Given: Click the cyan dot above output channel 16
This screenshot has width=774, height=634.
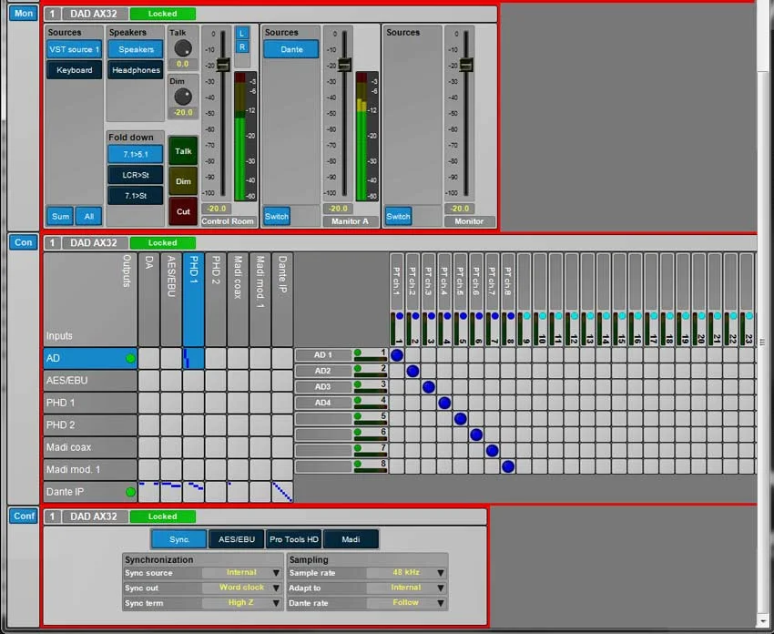Looking at the screenshot, I should coord(637,316).
